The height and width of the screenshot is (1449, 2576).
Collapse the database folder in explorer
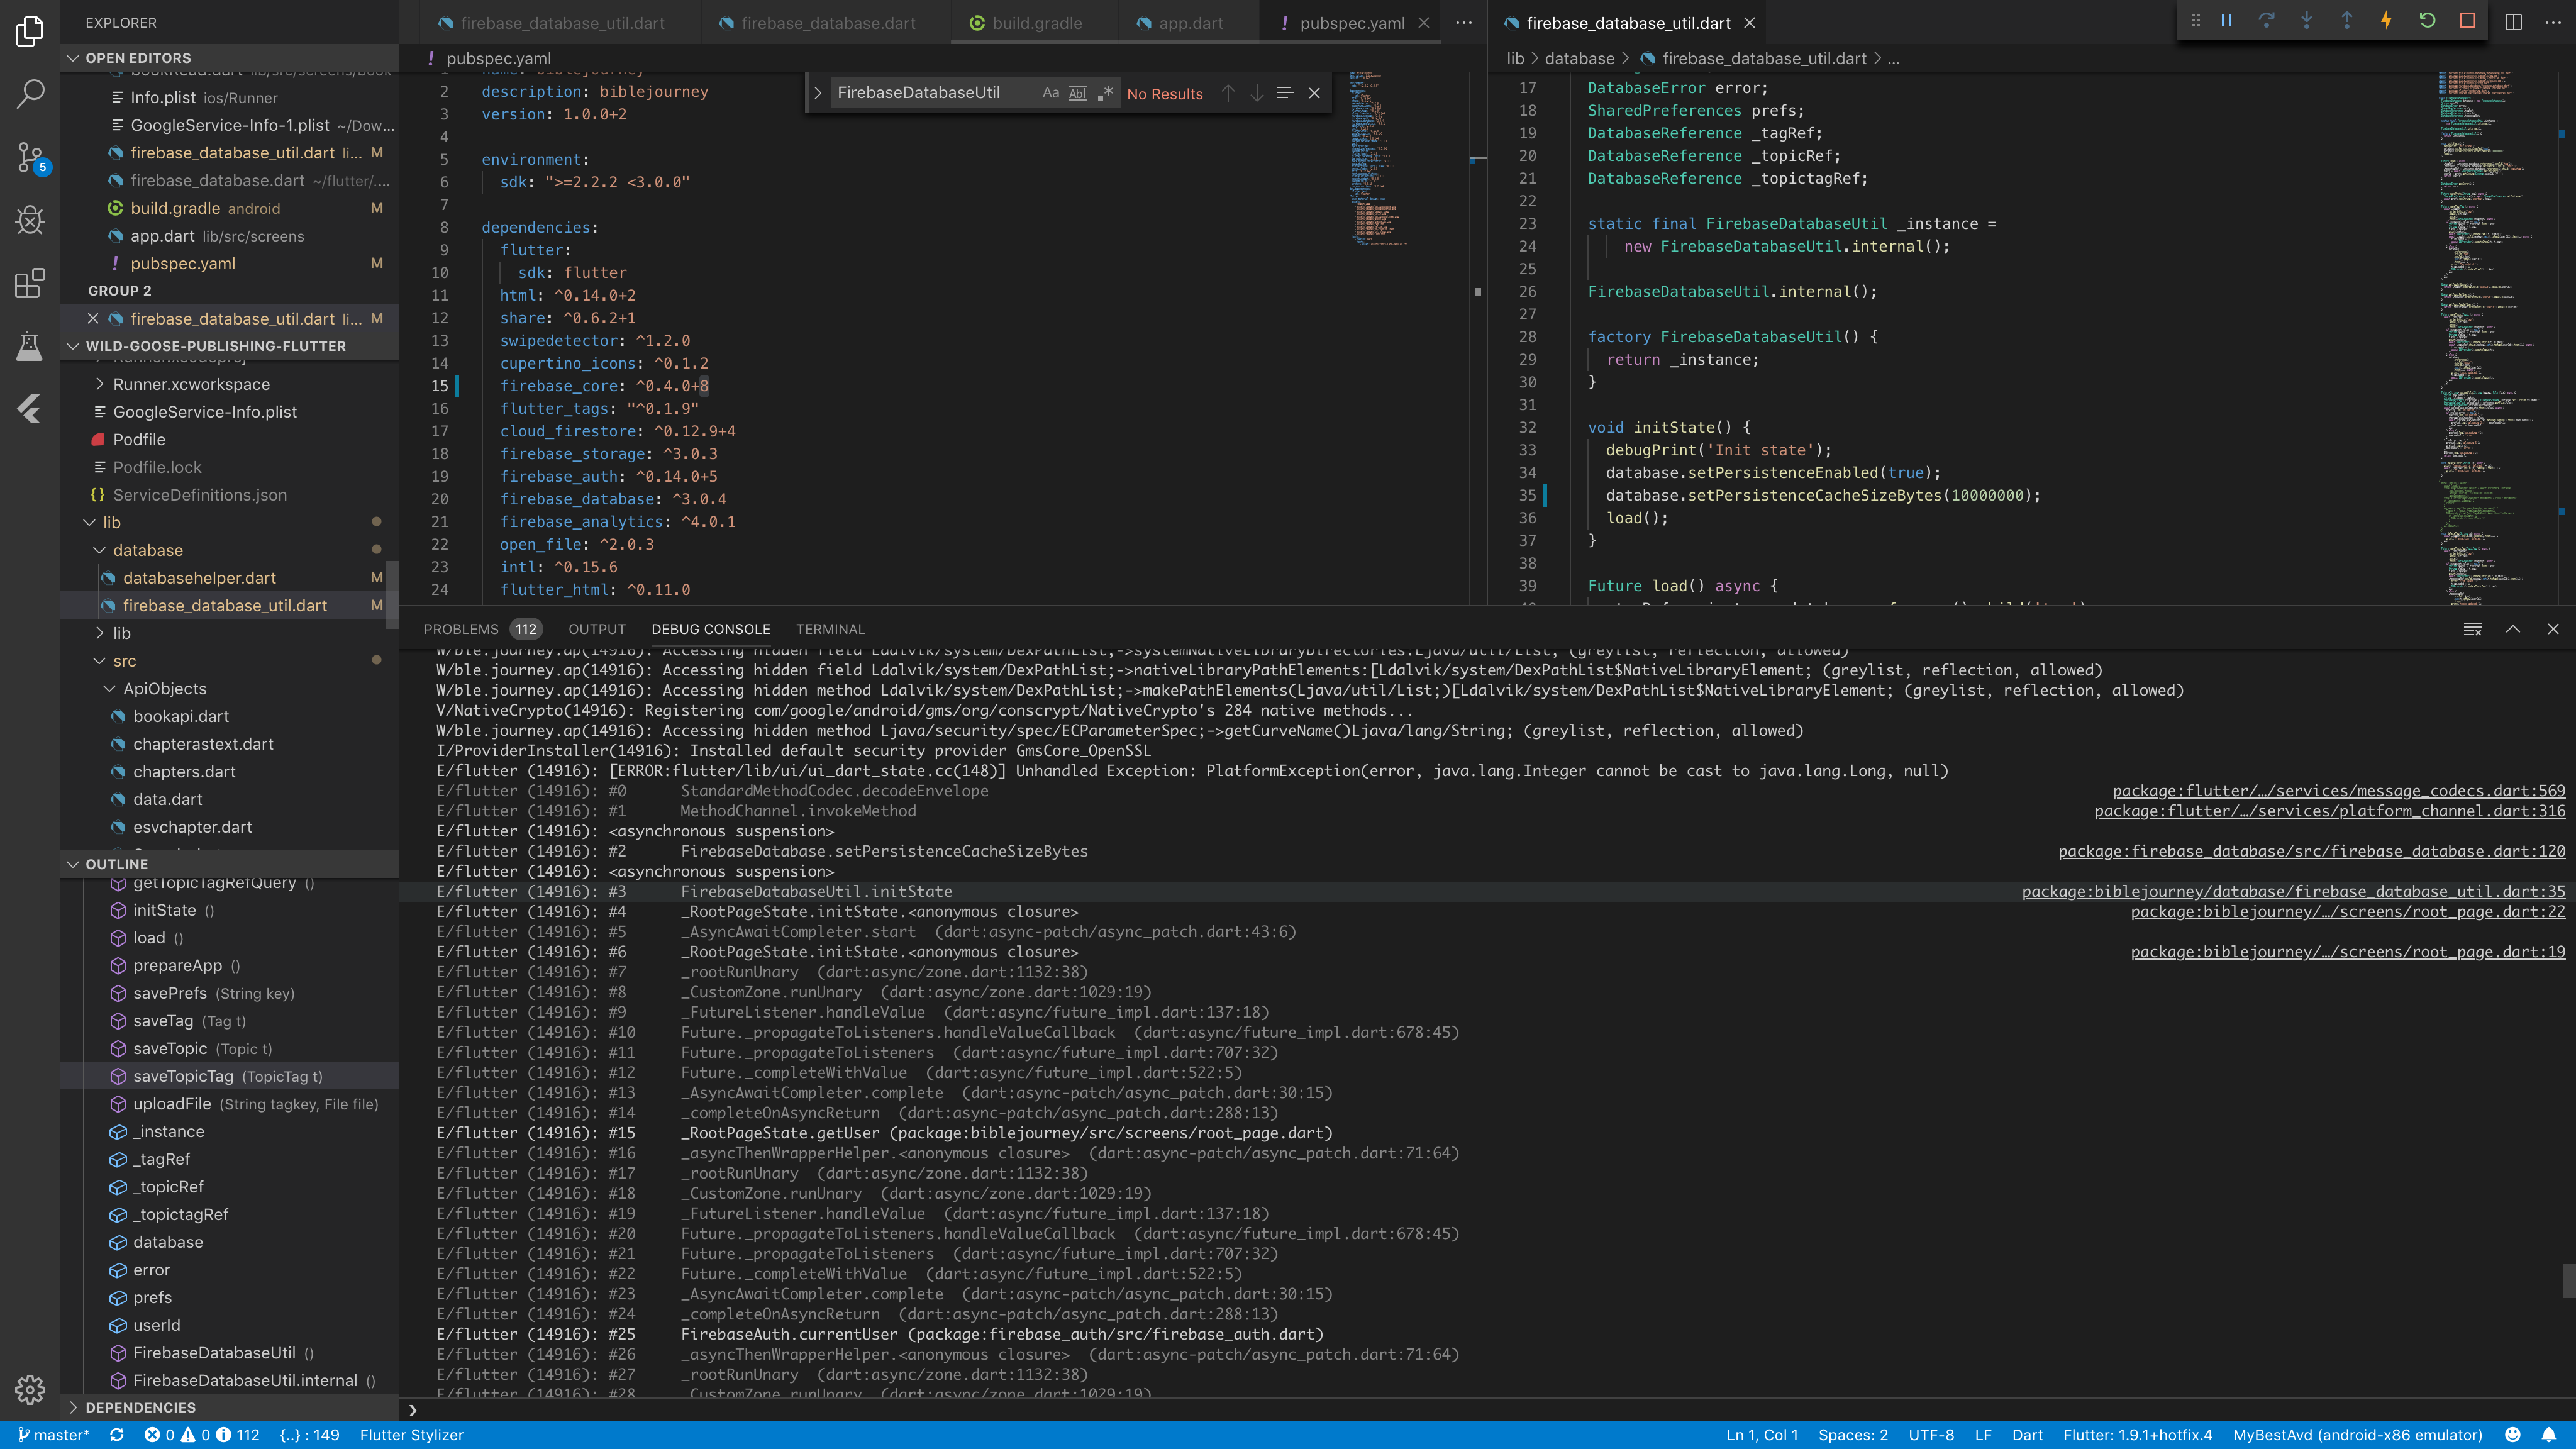(100, 550)
